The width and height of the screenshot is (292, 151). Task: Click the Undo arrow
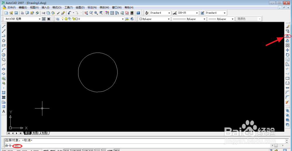point(69,13)
